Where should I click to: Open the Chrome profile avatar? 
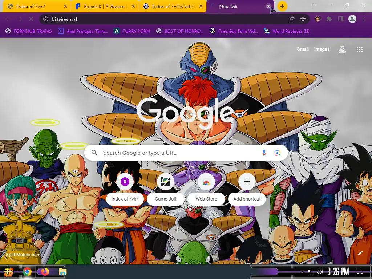[352, 19]
